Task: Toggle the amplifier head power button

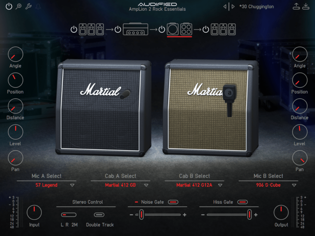Action: pos(118,29)
